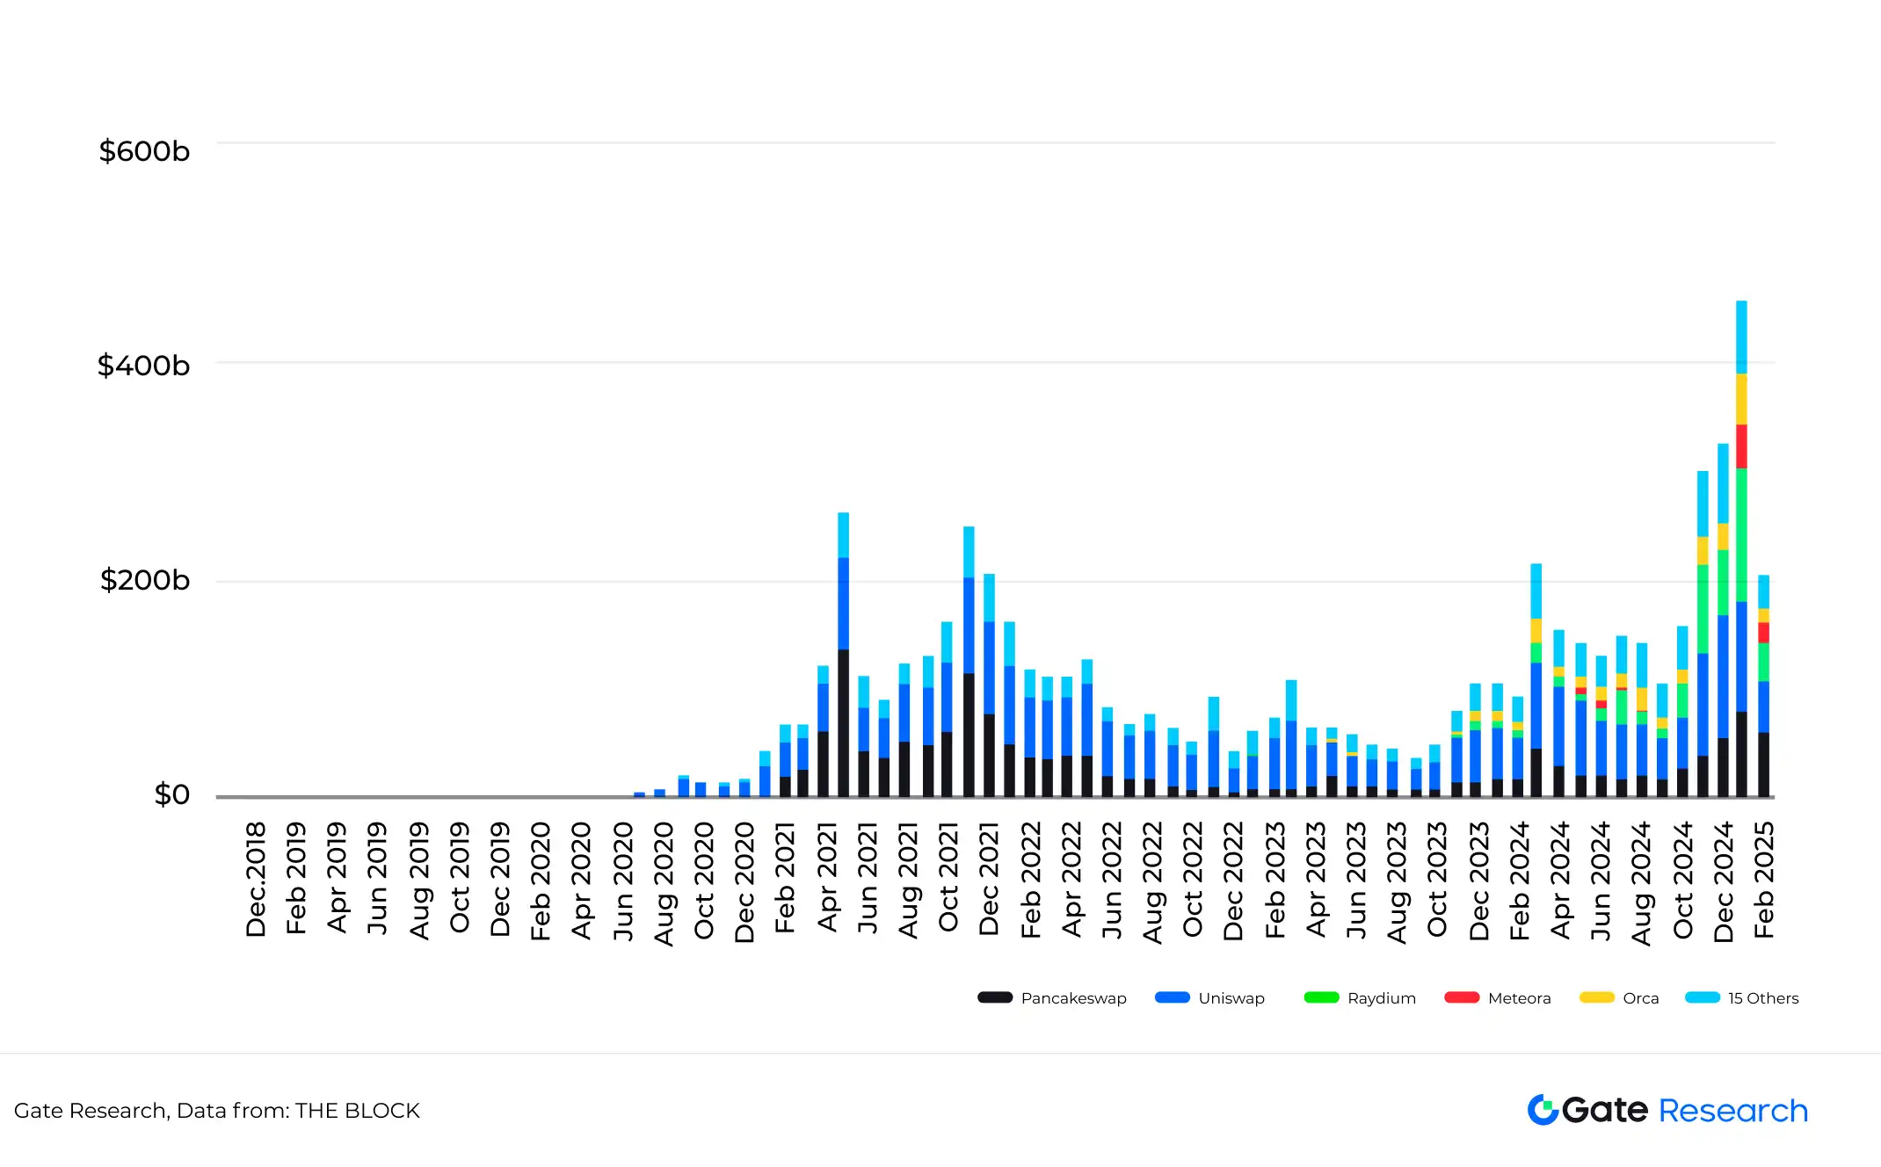Toggle the 15 Others legend label

point(1763,998)
